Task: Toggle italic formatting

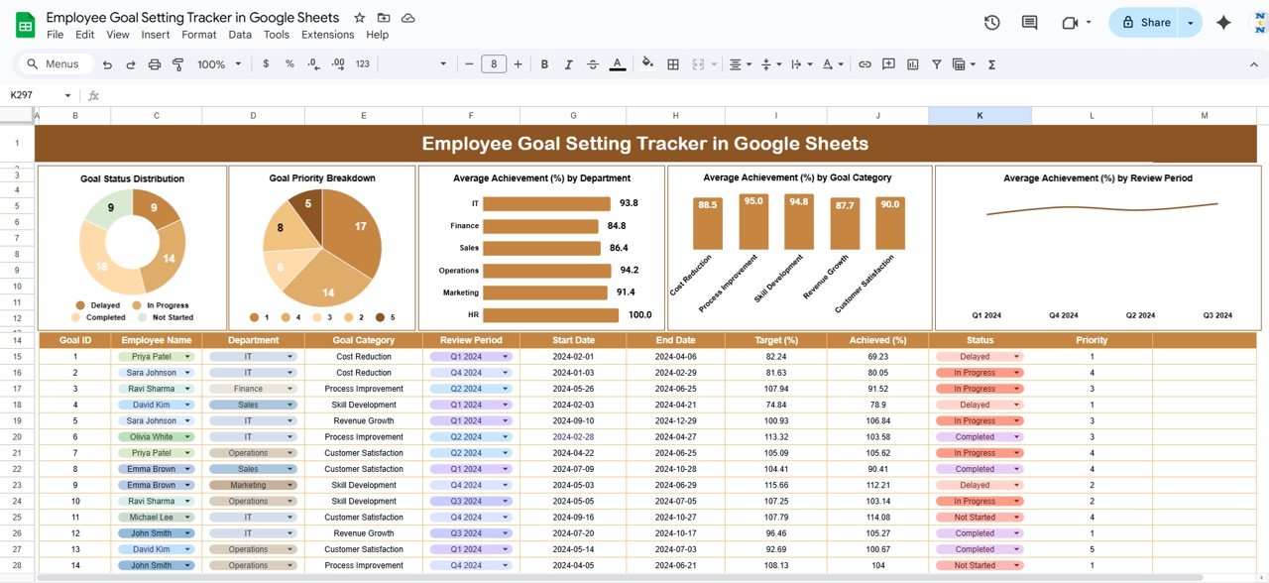Action: coord(568,64)
